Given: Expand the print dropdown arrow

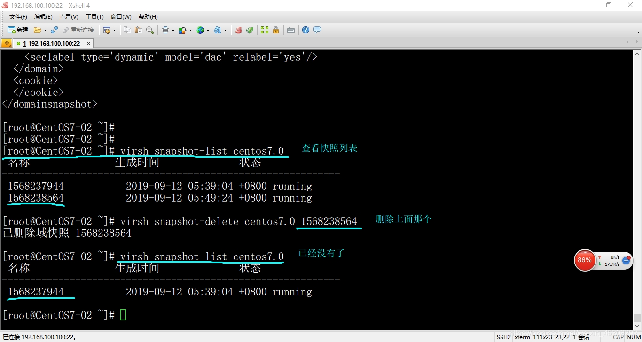Looking at the screenshot, I should click(x=173, y=30).
